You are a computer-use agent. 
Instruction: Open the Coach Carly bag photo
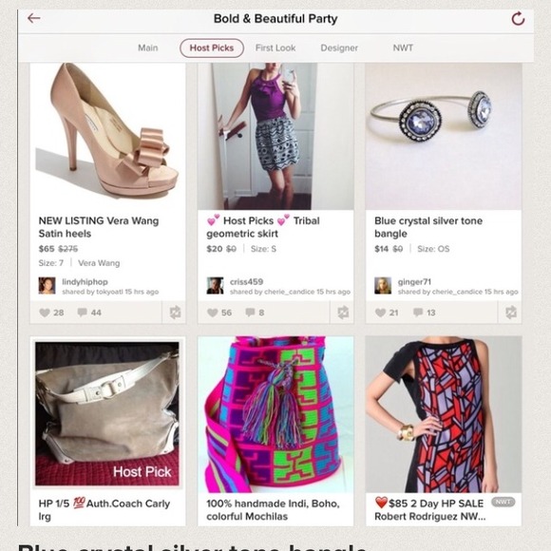pos(107,413)
